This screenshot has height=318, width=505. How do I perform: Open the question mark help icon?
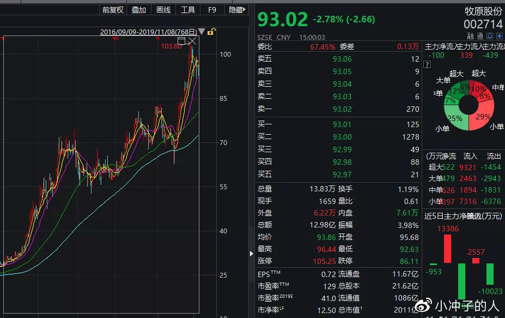pyautogui.click(x=427, y=64)
